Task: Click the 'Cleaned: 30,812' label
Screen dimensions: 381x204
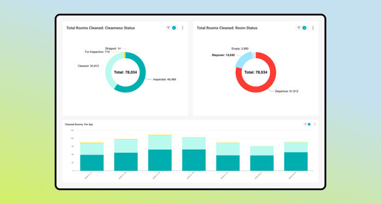Action: click(88, 66)
